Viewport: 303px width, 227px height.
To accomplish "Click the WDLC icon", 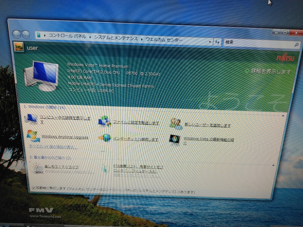I will [x=39, y=169].
